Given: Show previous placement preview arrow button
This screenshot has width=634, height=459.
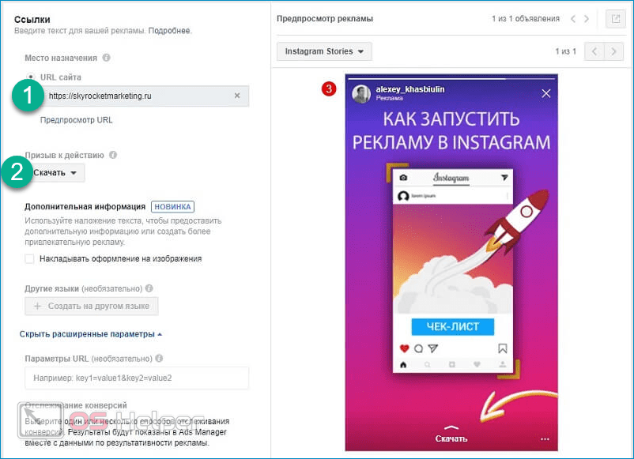Looking at the screenshot, I should [x=594, y=51].
